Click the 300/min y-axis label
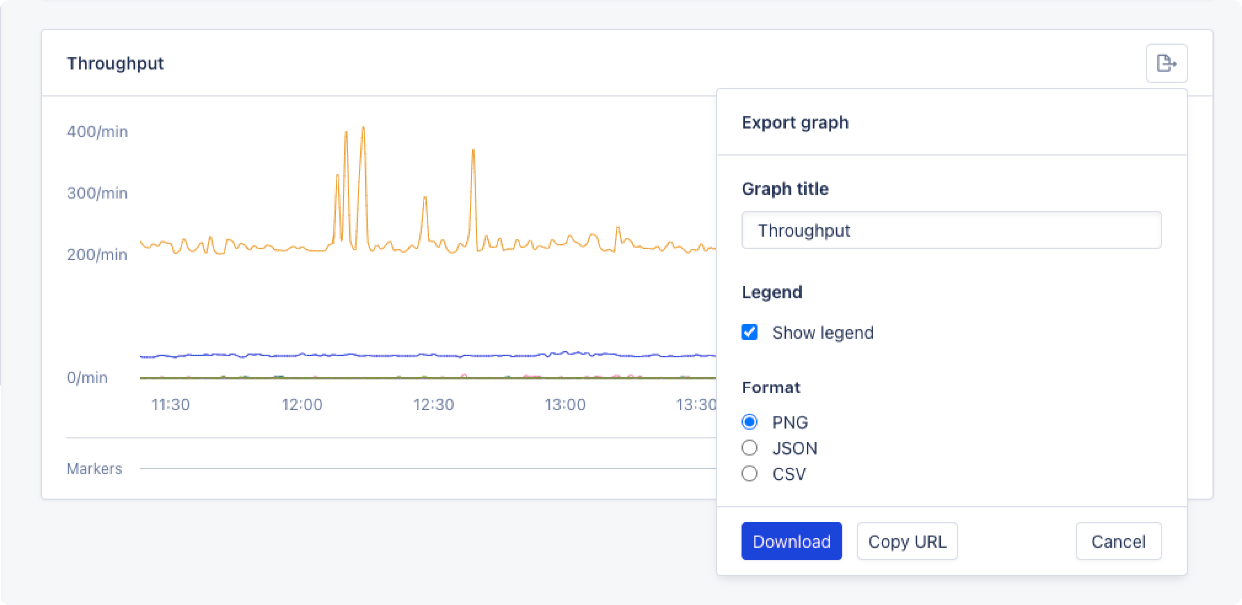Image resolution: width=1242 pixels, height=605 pixels. click(98, 193)
